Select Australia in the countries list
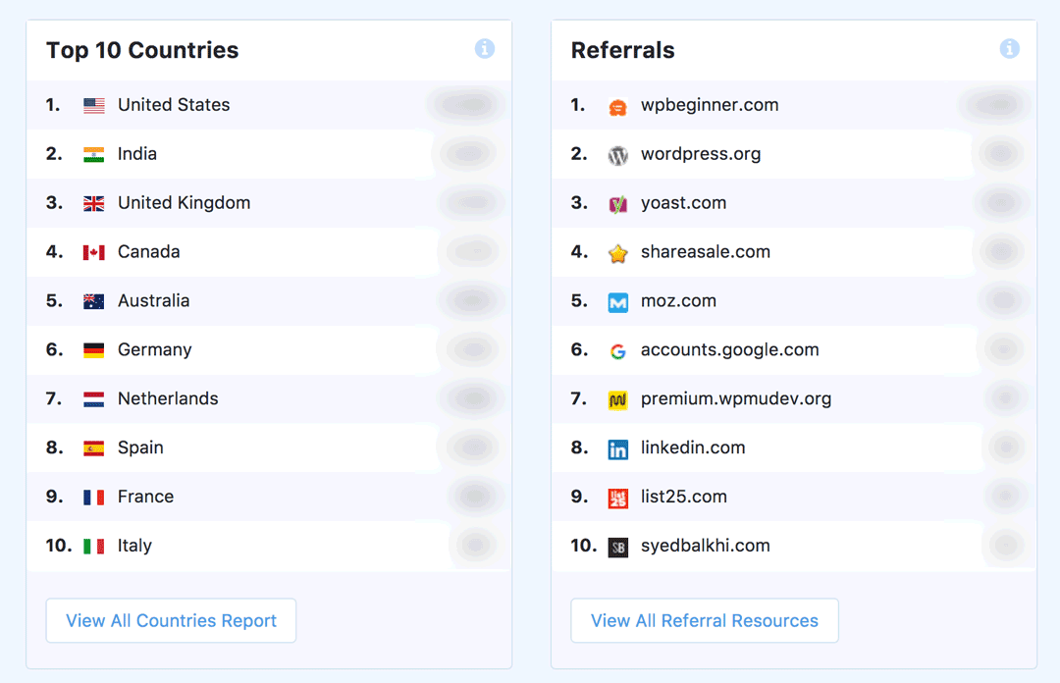 [x=153, y=300]
